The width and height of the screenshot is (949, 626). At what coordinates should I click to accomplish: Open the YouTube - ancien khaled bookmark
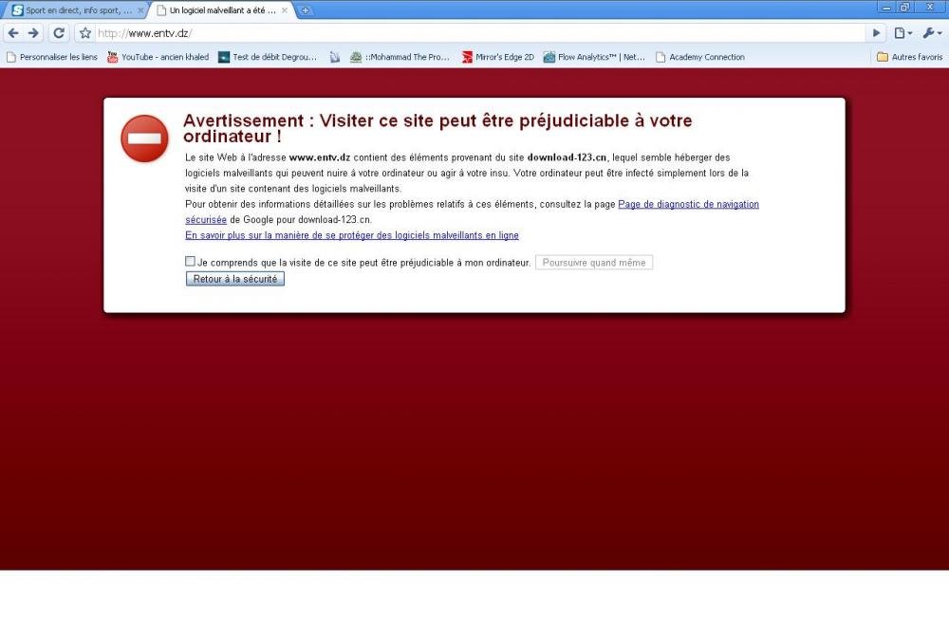coord(158,57)
